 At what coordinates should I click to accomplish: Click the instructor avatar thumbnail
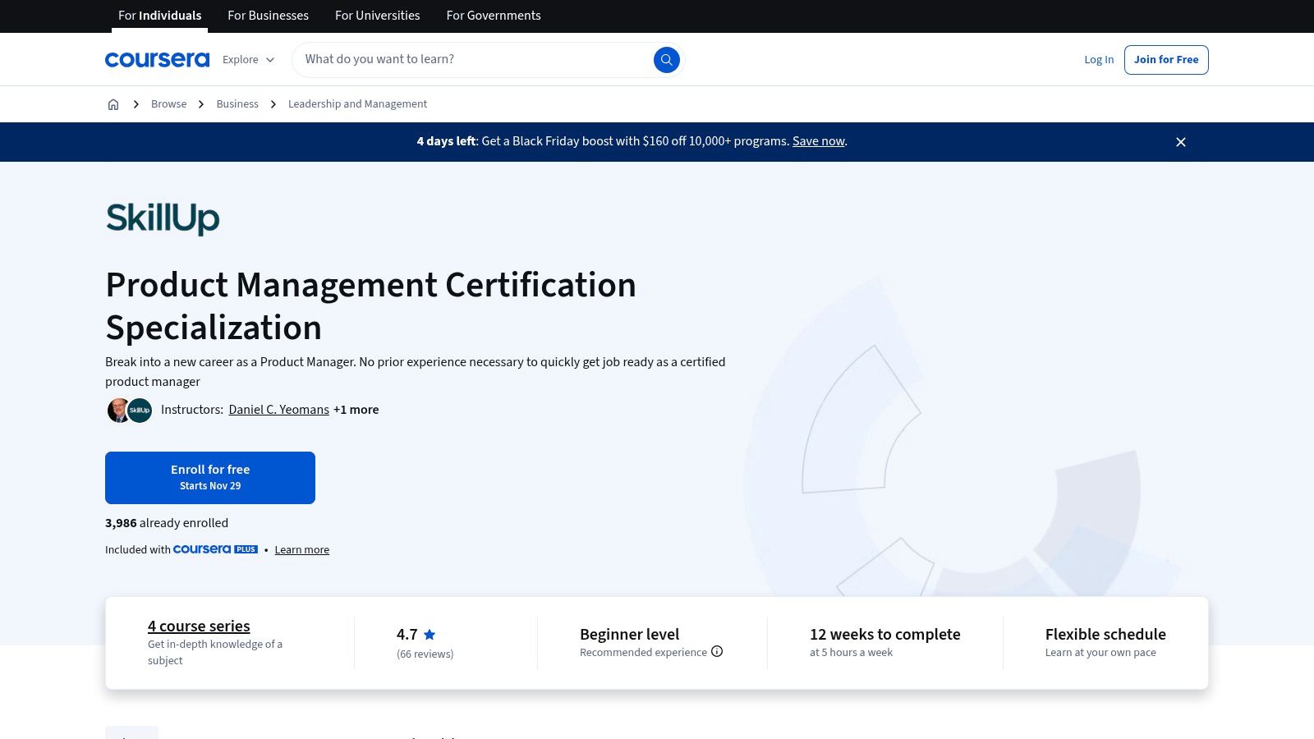pos(119,410)
